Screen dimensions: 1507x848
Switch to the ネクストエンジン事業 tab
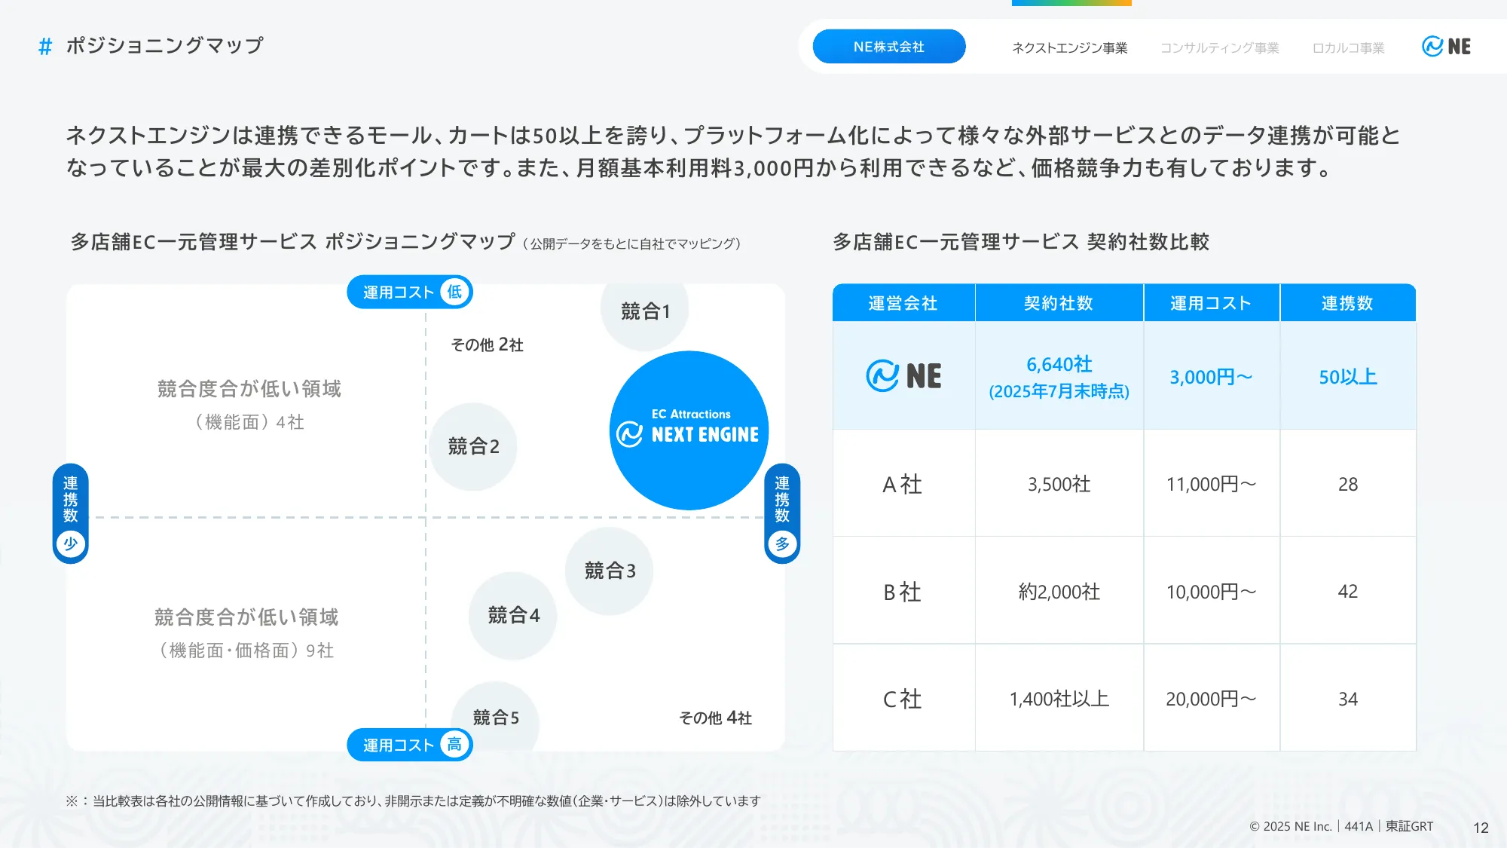point(1070,47)
